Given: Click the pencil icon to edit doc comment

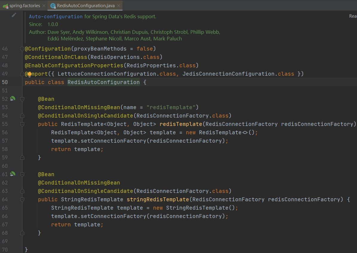Looking at the screenshot, I should (x=14, y=15).
